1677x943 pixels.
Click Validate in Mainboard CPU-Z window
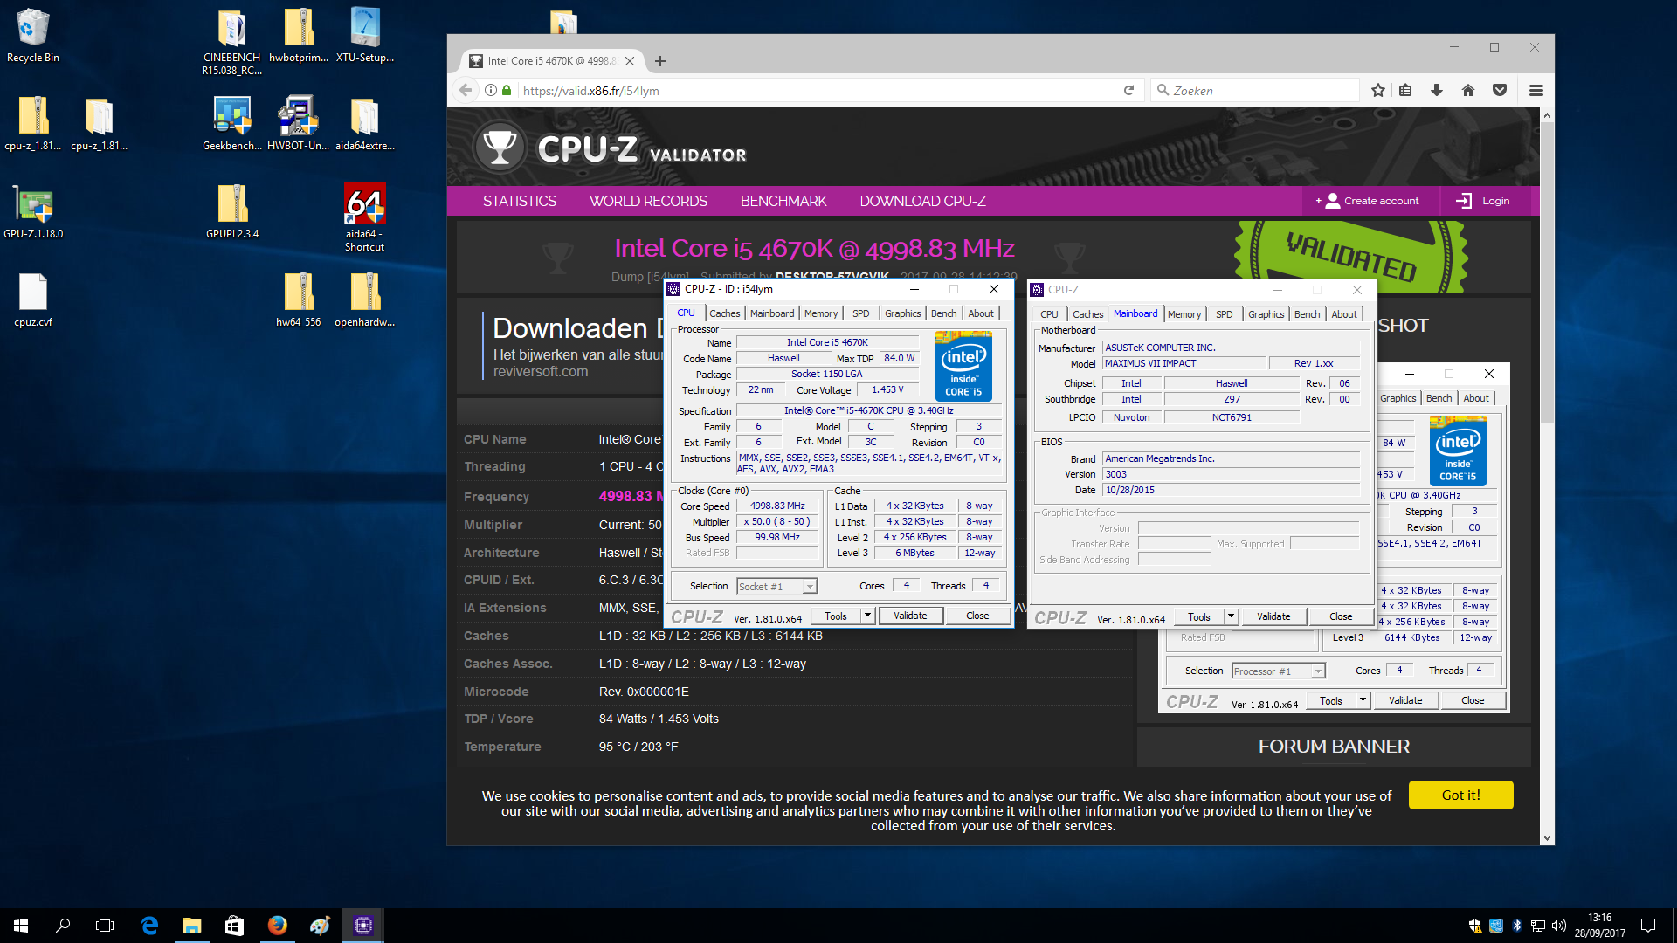tap(1273, 616)
